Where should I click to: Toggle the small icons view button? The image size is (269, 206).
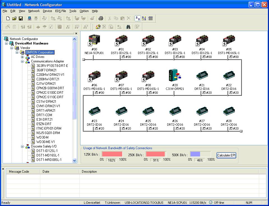144,18
